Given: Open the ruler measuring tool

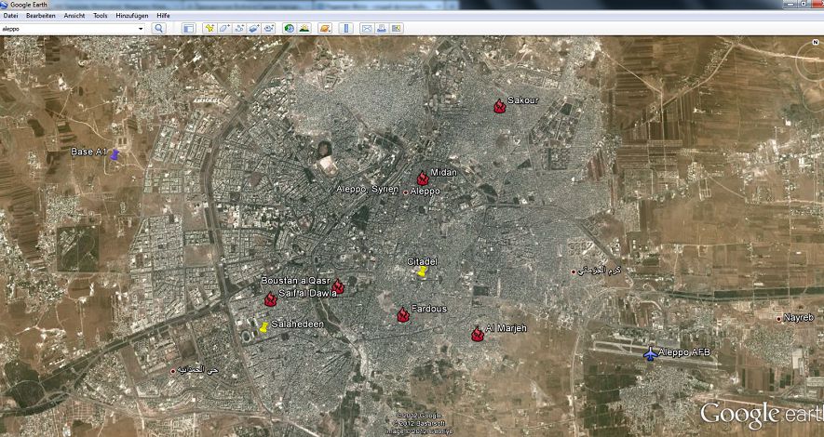Looking at the screenshot, I should pyautogui.click(x=345, y=28).
